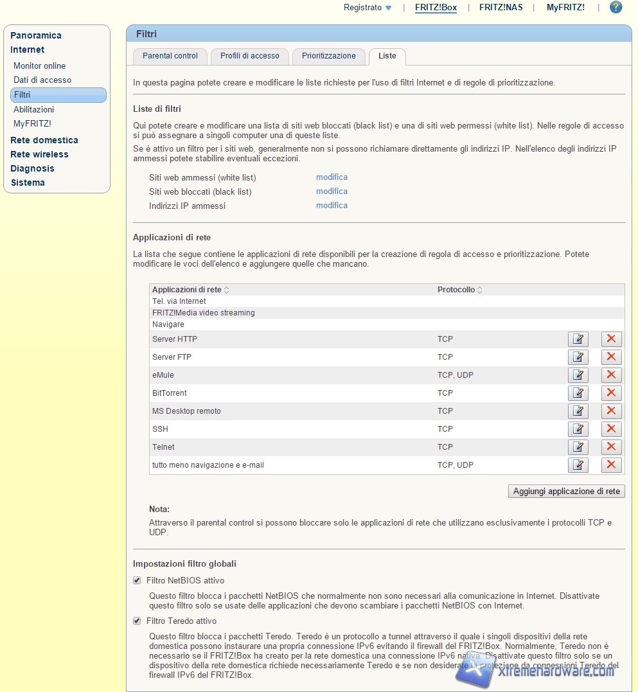Edit the eMule application entry
This screenshot has height=692, width=638.
coord(578,375)
